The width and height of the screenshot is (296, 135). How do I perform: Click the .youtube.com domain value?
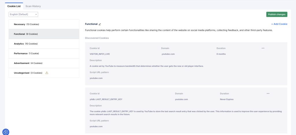(168, 54)
